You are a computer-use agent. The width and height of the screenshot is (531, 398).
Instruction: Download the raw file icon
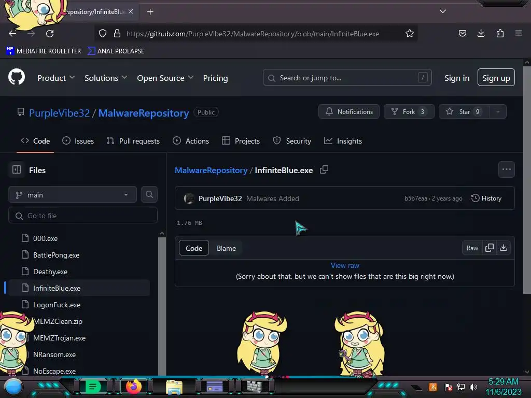point(504,248)
